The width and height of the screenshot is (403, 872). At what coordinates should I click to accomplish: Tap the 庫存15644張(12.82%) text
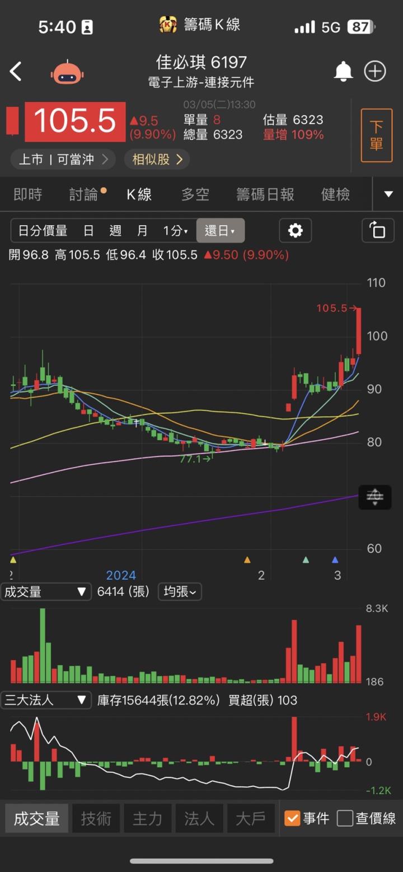point(158,700)
